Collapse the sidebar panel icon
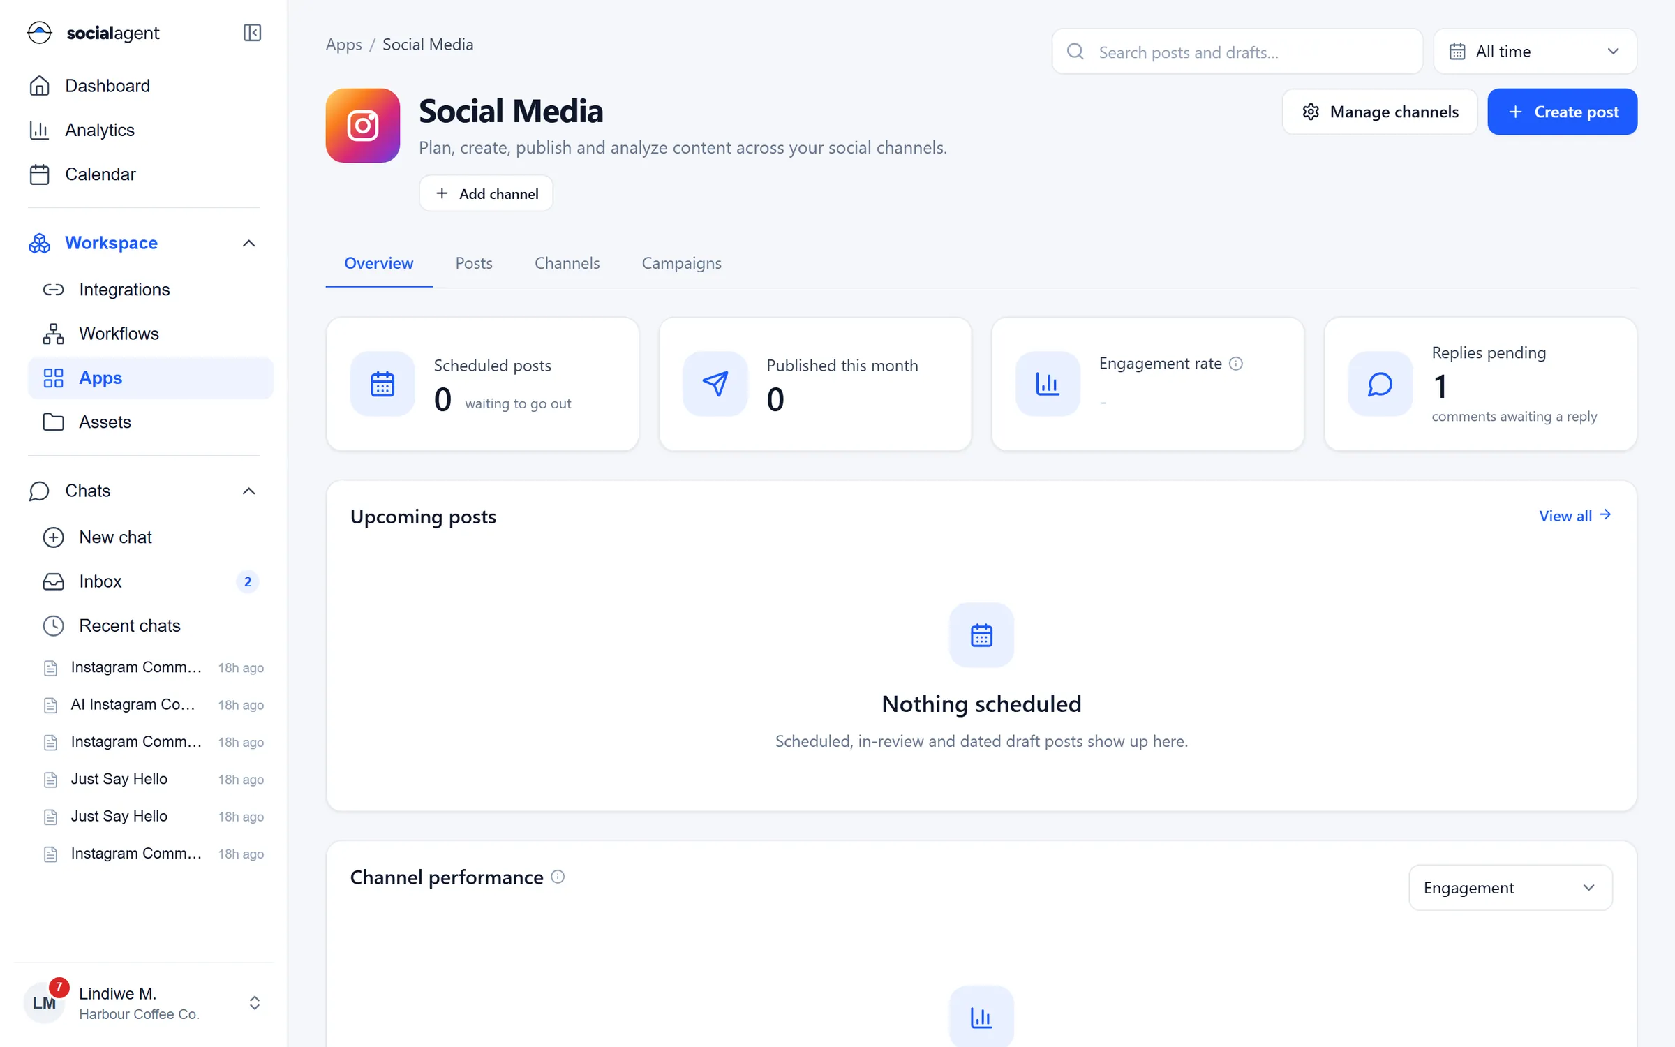The width and height of the screenshot is (1675, 1047). (252, 33)
